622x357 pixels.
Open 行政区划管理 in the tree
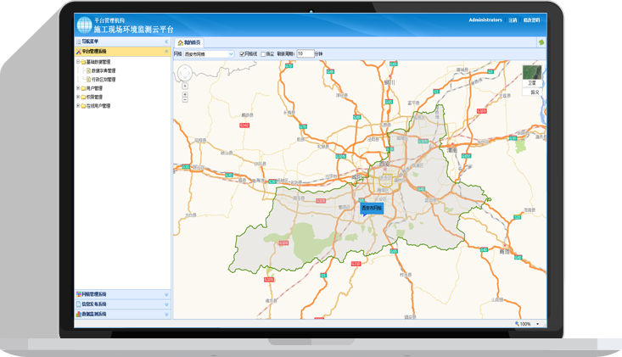[x=104, y=79]
